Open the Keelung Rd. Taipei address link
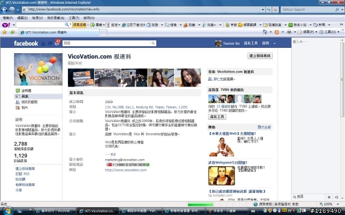The width and height of the screenshot is (345, 215). (146, 107)
